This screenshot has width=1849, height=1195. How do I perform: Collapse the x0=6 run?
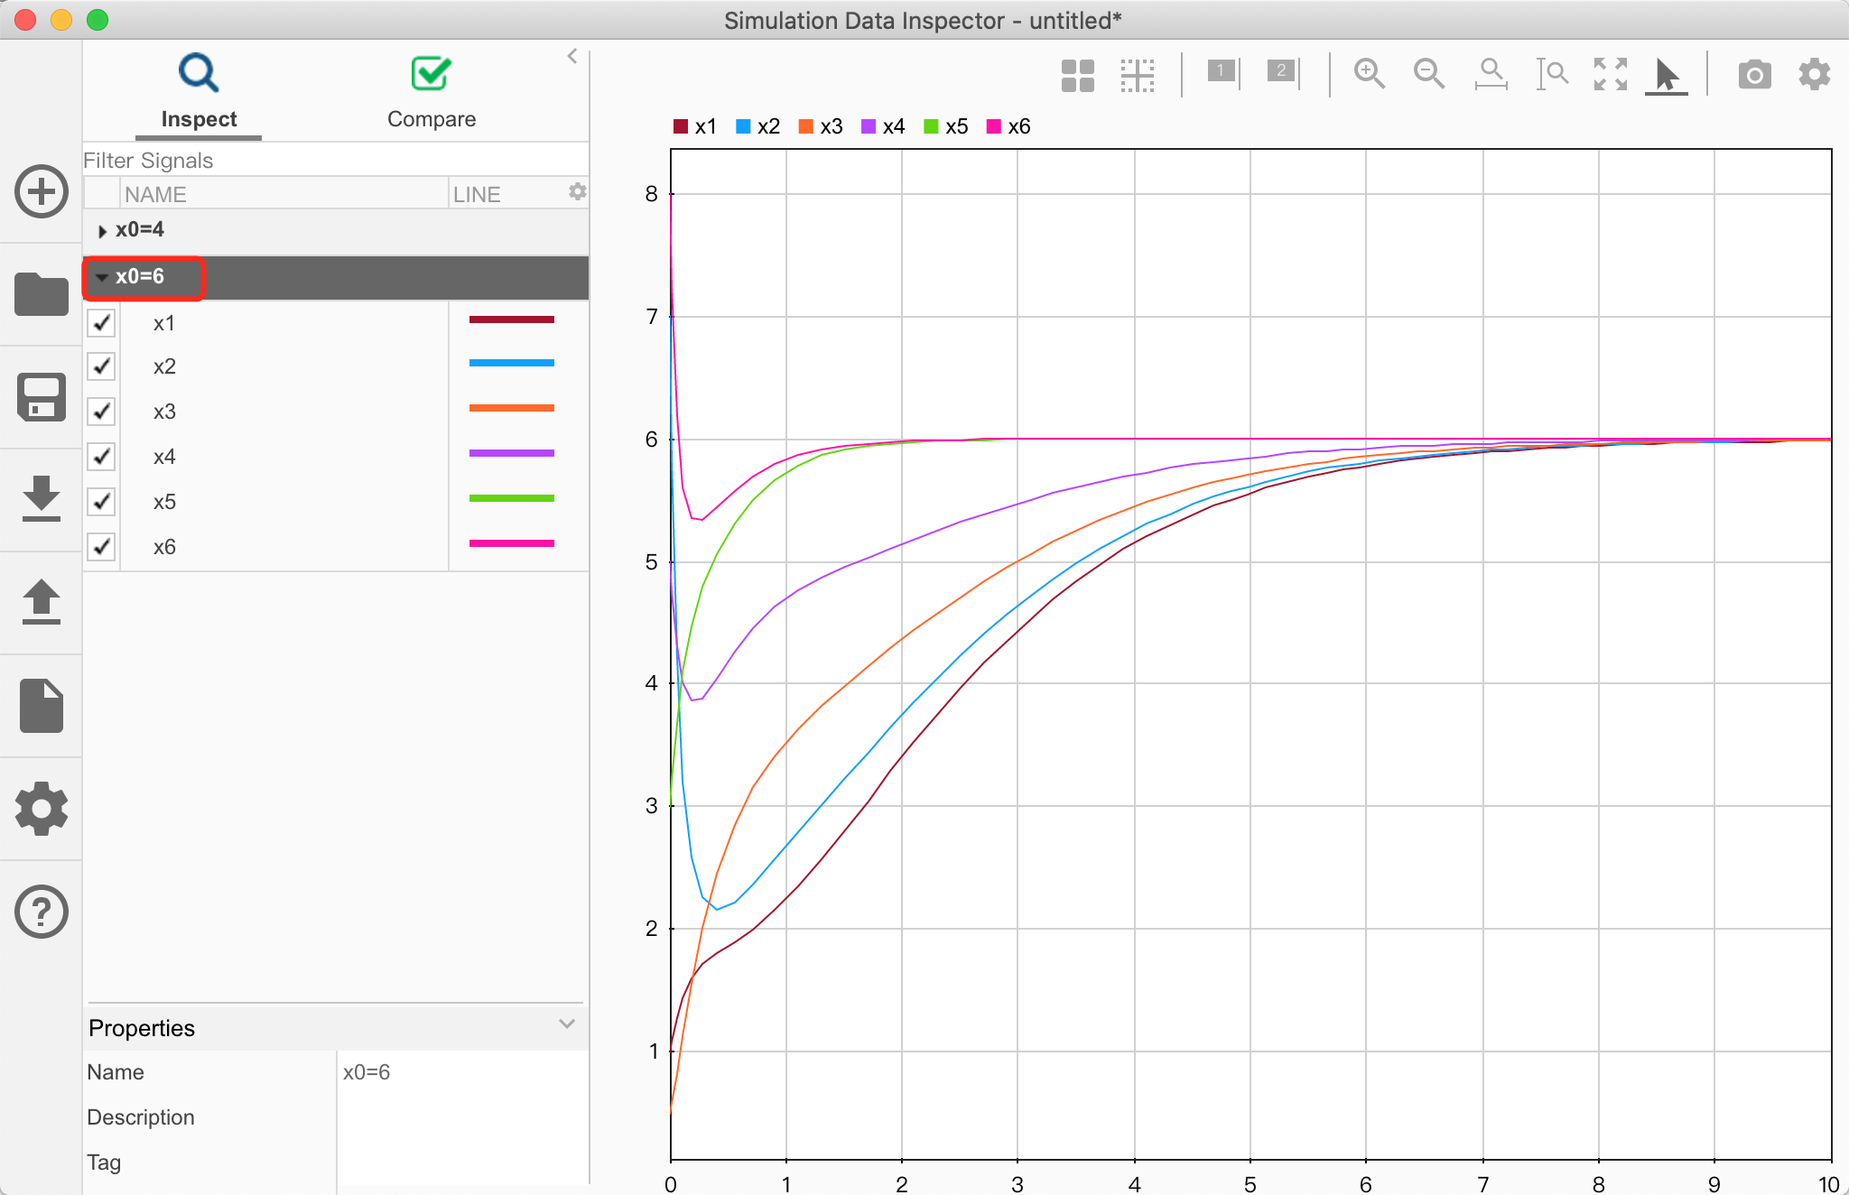pyautogui.click(x=102, y=277)
